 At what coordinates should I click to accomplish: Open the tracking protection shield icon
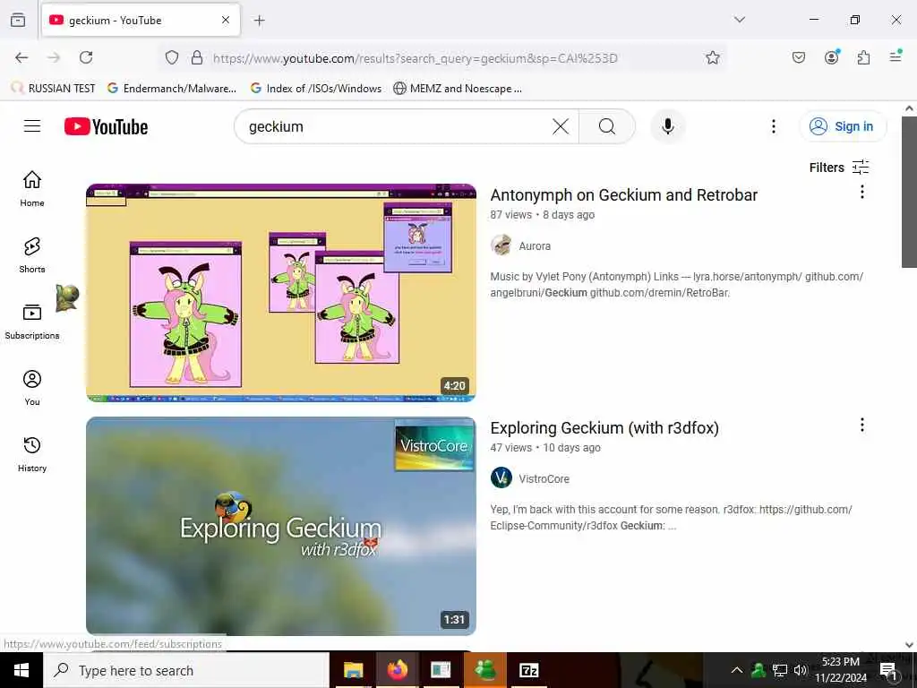[171, 57]
